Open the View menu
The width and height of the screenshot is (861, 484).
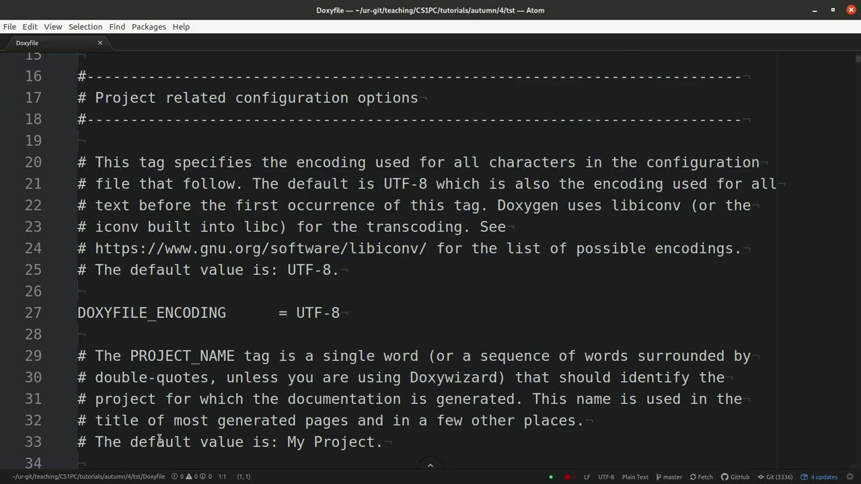[x=53, y=27]
